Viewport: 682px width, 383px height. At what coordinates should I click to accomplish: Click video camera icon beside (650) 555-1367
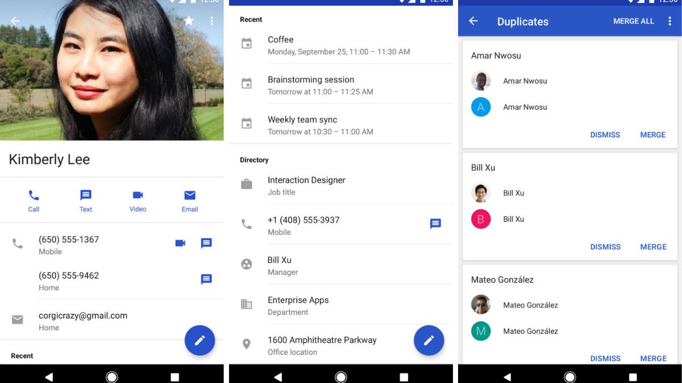tap(180, 243)
